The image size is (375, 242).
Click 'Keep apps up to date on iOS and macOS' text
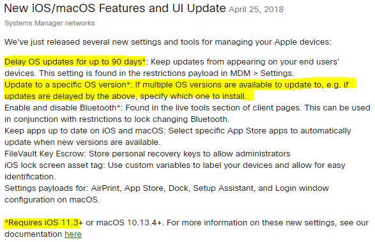pos(84,131)
